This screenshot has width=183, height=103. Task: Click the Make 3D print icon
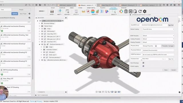click(x=52, y=11)
